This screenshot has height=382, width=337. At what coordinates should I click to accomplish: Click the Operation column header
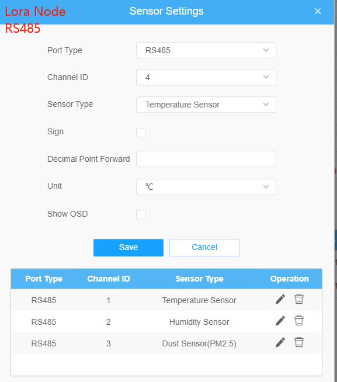point(290,279)
